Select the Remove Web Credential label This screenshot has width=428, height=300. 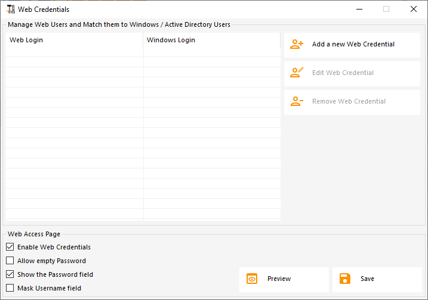[x=349, y=101]
